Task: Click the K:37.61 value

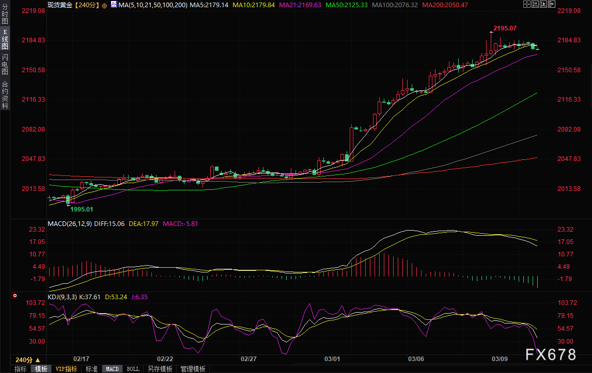Action: pyautogui.click(x=89, y=297)
